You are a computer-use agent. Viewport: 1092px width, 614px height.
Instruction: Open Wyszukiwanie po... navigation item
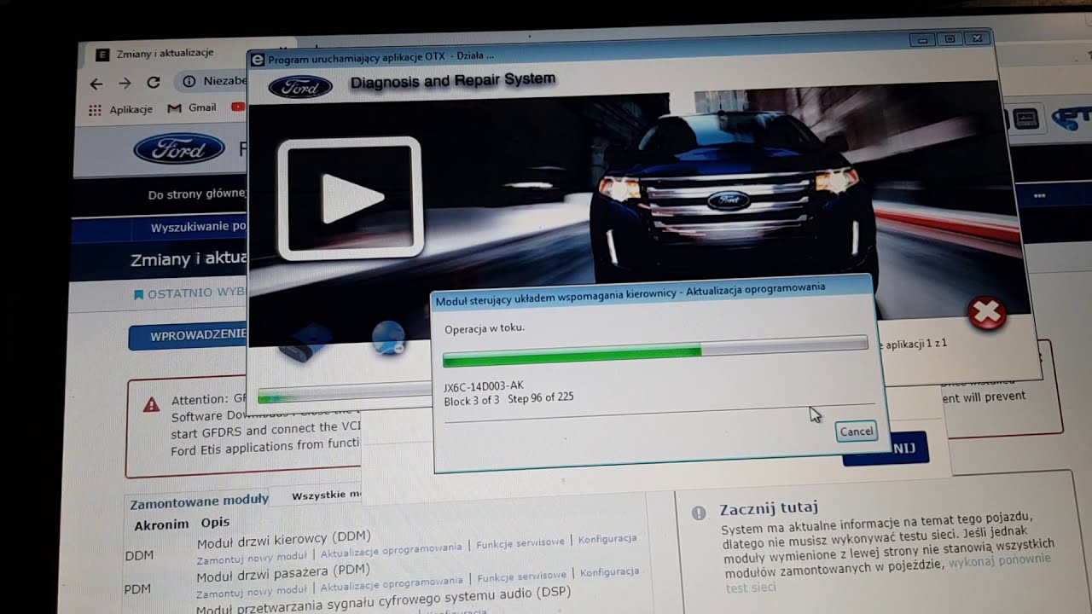199,228
